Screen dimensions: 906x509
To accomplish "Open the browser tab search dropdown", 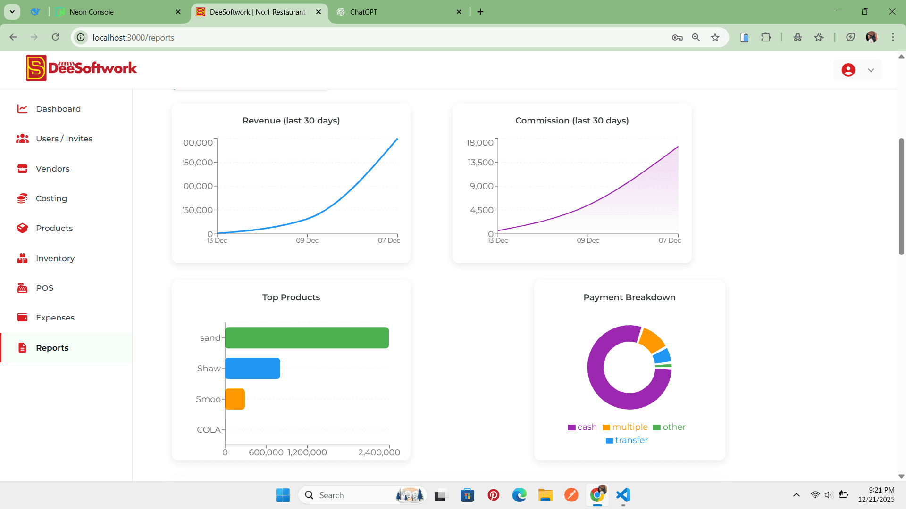I will 12,12.
